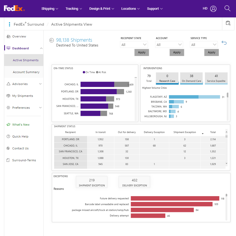Click the HD account initials
The height and width of the screenshot is (236, 236).
click(205, 8)
